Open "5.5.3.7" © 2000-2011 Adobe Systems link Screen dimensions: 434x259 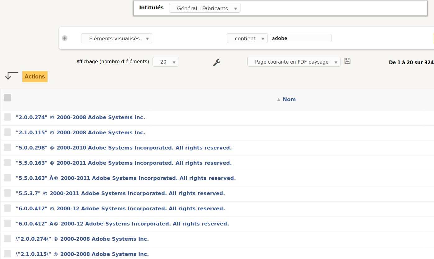pos(120,193)
